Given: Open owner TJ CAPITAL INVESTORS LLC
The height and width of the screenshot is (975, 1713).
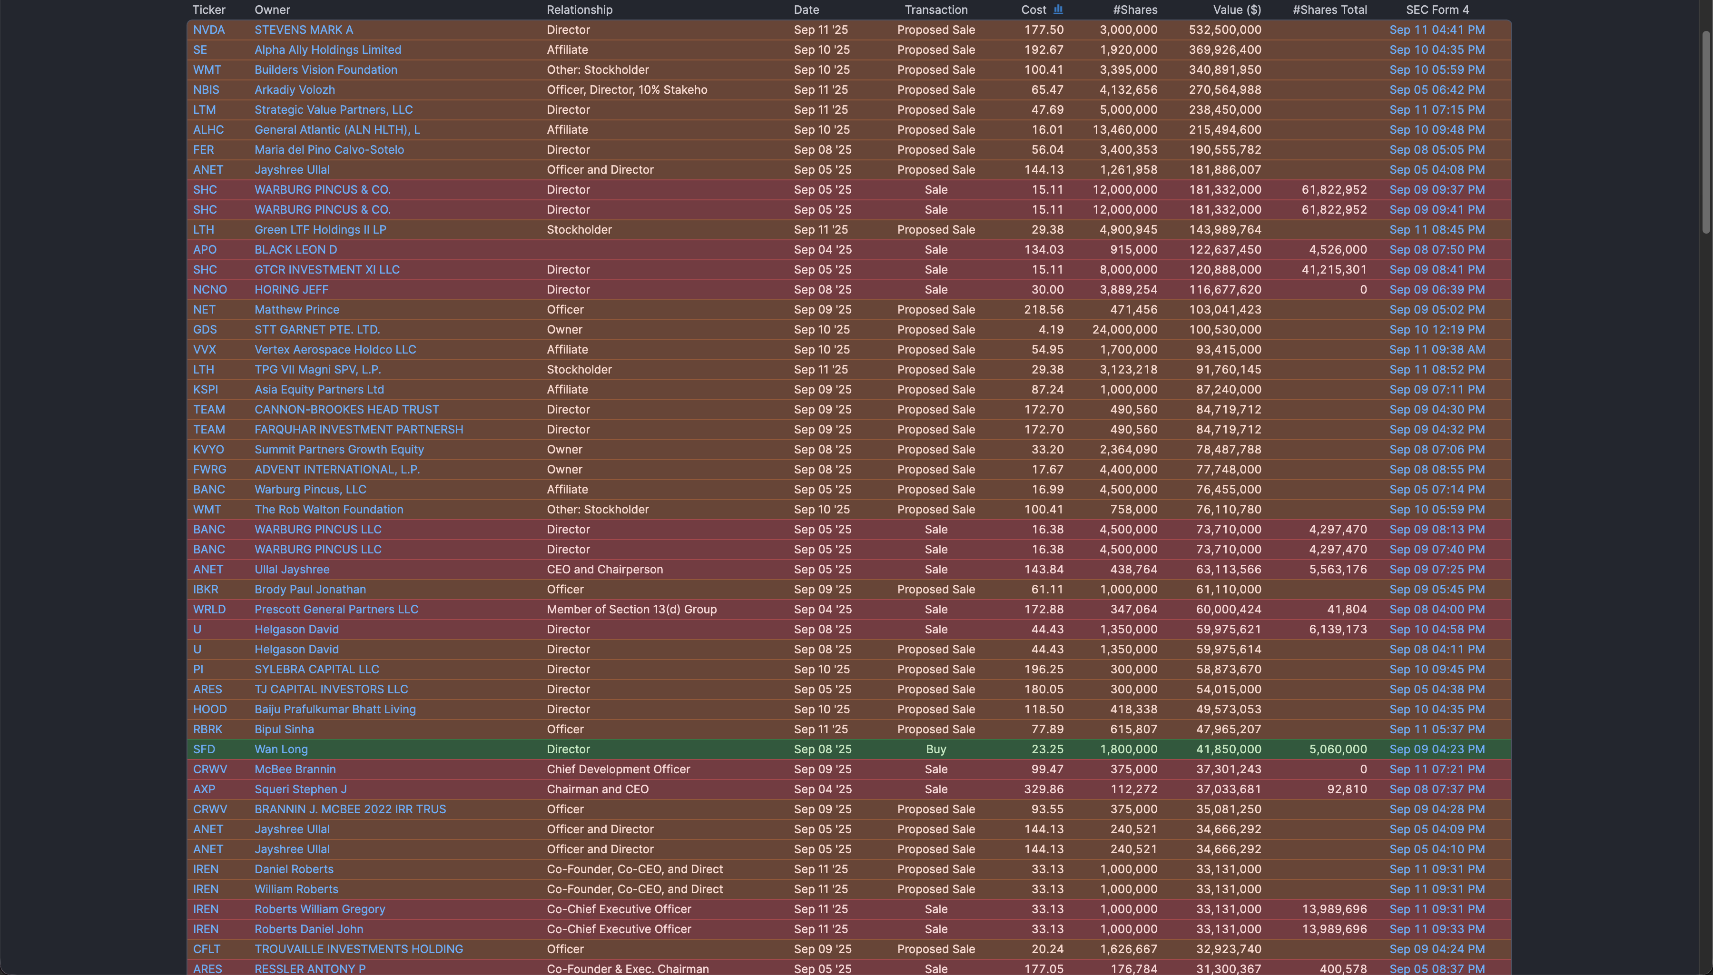Looking at the screenshot, I should [331, 689].
